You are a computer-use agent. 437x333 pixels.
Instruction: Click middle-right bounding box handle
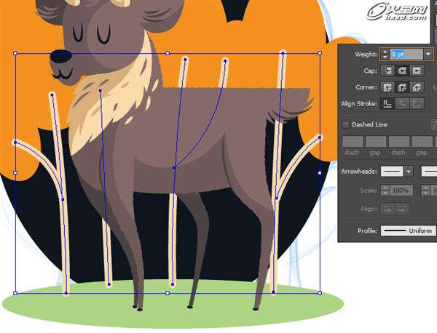pos(320,173)
